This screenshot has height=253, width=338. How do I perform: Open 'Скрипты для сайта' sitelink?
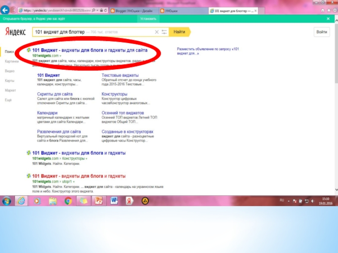tap(55, 94)
